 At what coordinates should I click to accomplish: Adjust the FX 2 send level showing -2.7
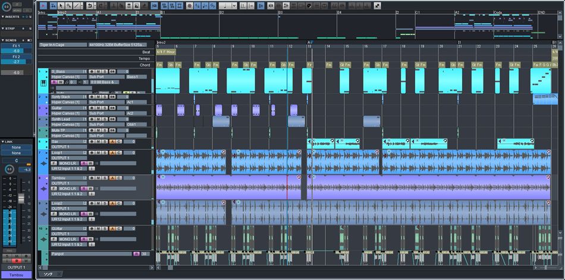coord(16,62)
